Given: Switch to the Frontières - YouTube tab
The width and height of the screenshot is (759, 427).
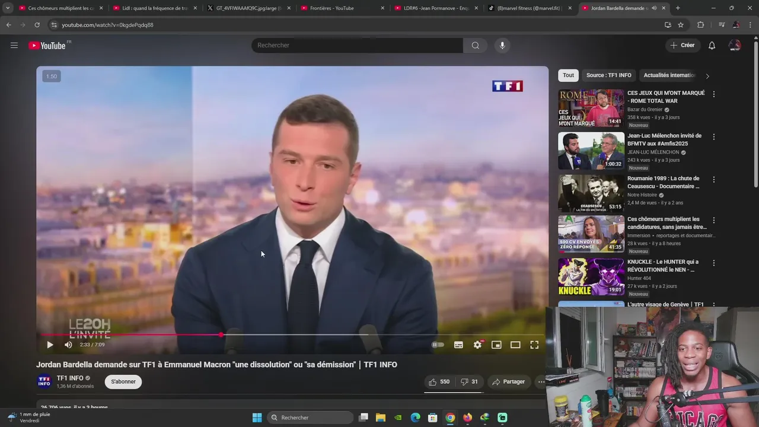Looking at the screenshot, I should 341,8.
